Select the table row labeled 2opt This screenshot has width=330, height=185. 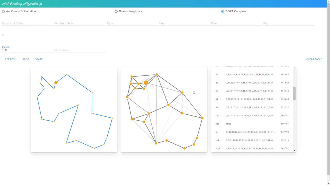click(252, 149)
